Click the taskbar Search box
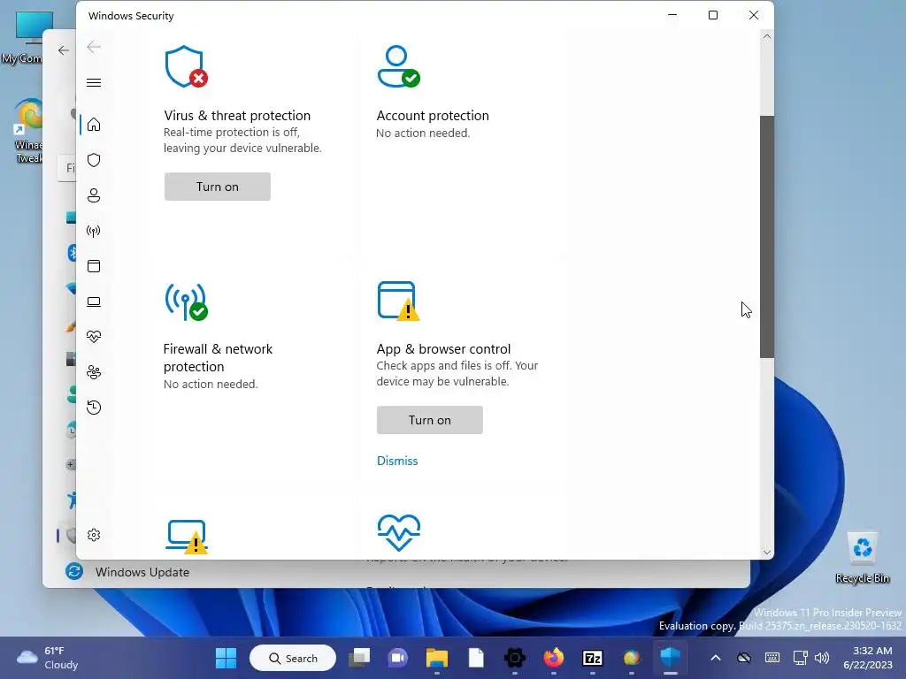Viewport: 906px width, 679px height. click(293, 658)
